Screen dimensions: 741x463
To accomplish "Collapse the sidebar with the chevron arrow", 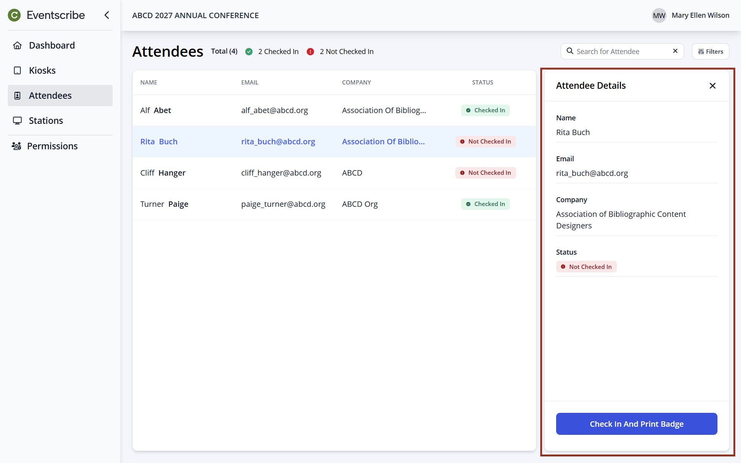I will [107, 15].
